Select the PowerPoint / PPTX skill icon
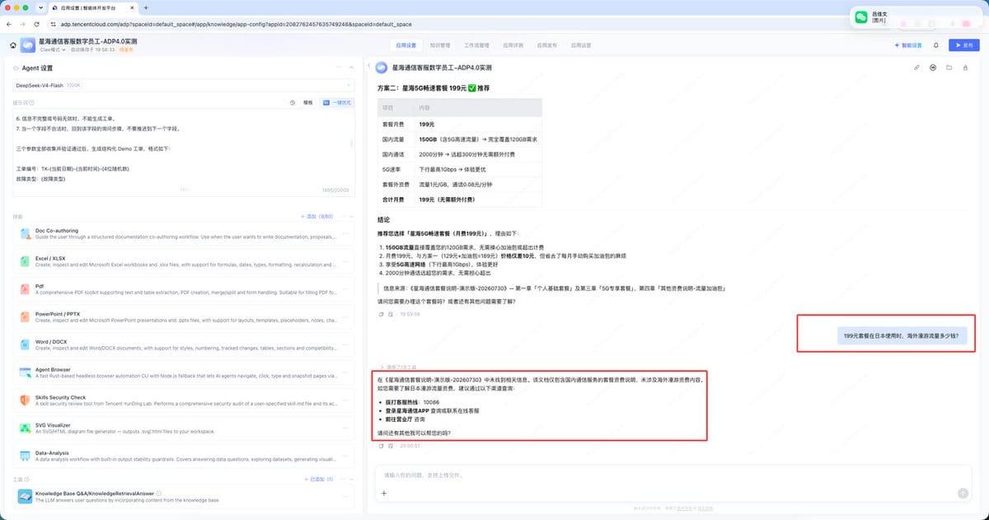This screenshot has height=520, width=989. click(x=23, y=317)
